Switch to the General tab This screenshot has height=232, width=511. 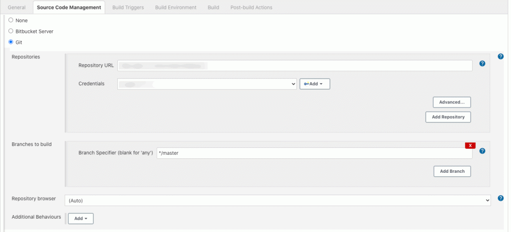(x=17, y=7)
